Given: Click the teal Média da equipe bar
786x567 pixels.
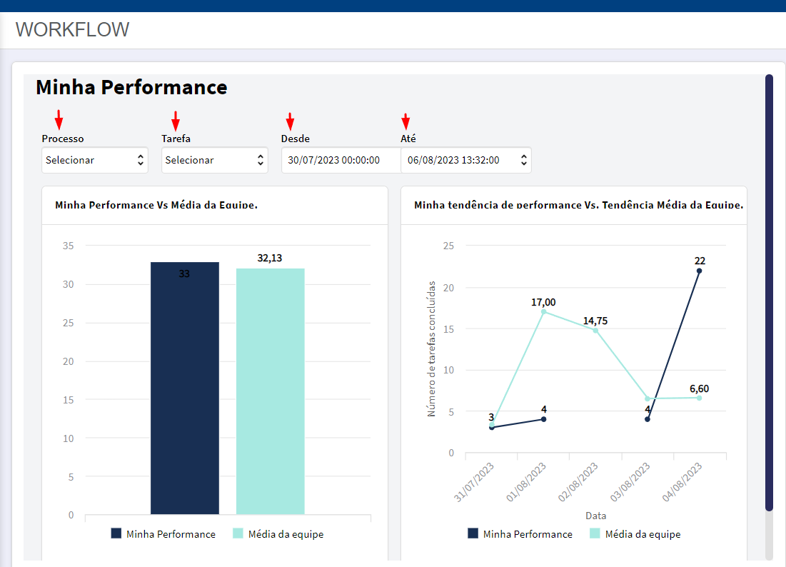Looking at the screenshot, I should pyautogui.click(x=271, y=391).
